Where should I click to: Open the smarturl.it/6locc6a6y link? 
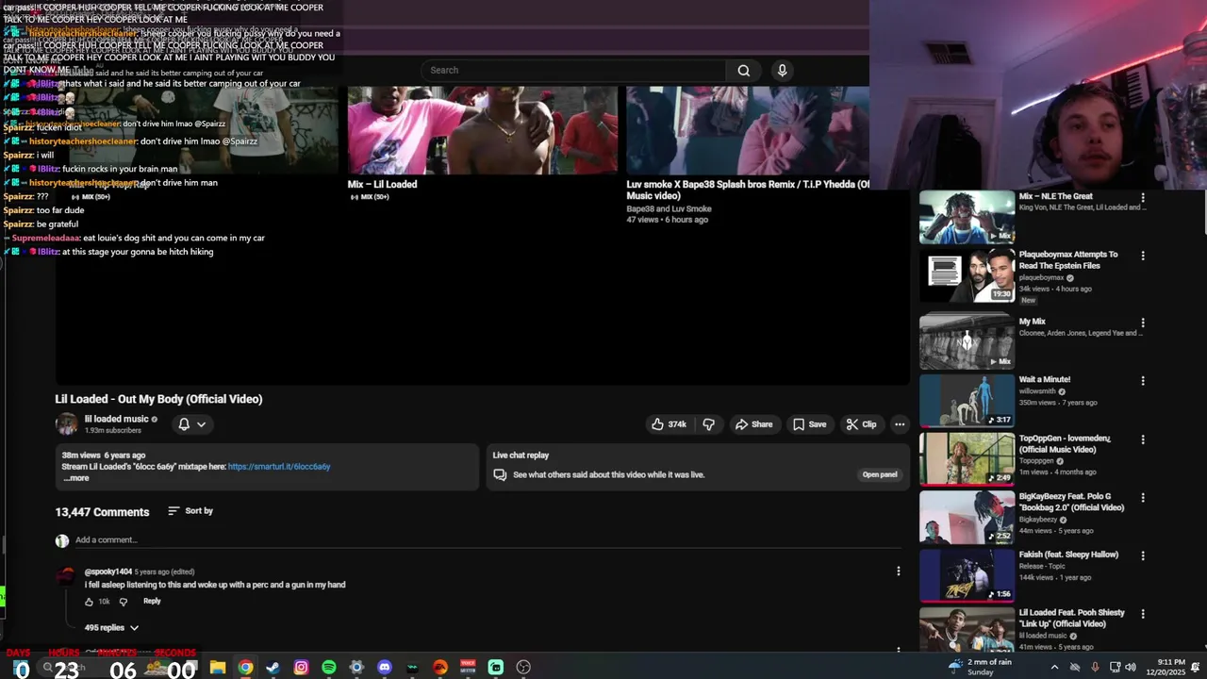(279, 467)
